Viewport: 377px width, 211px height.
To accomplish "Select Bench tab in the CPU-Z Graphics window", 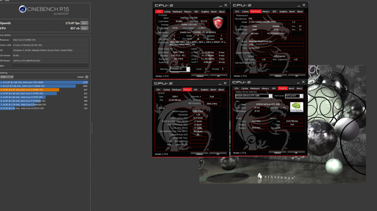I will pos(292,89).
